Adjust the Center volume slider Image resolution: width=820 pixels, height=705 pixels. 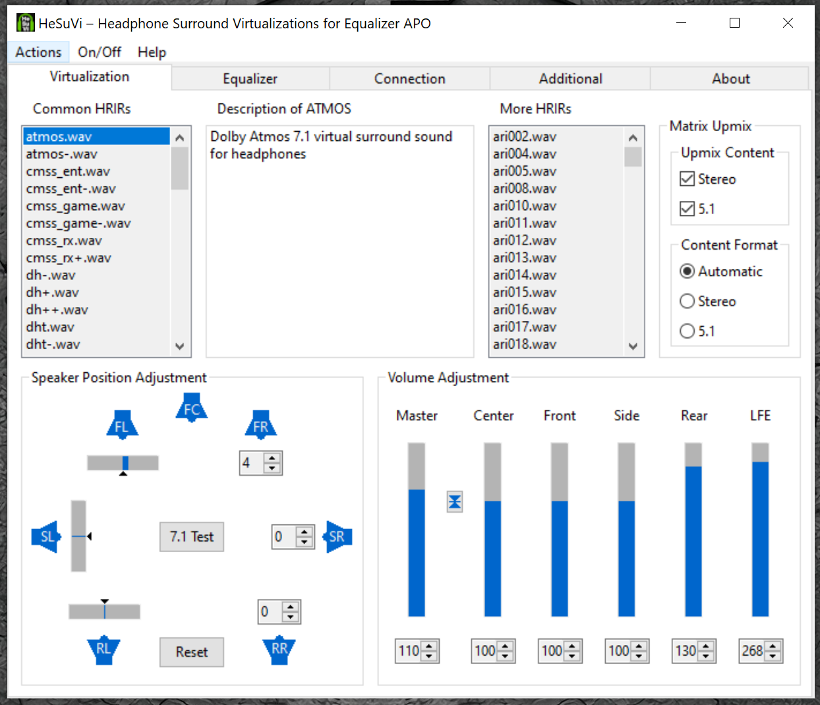tap(492, 530)
